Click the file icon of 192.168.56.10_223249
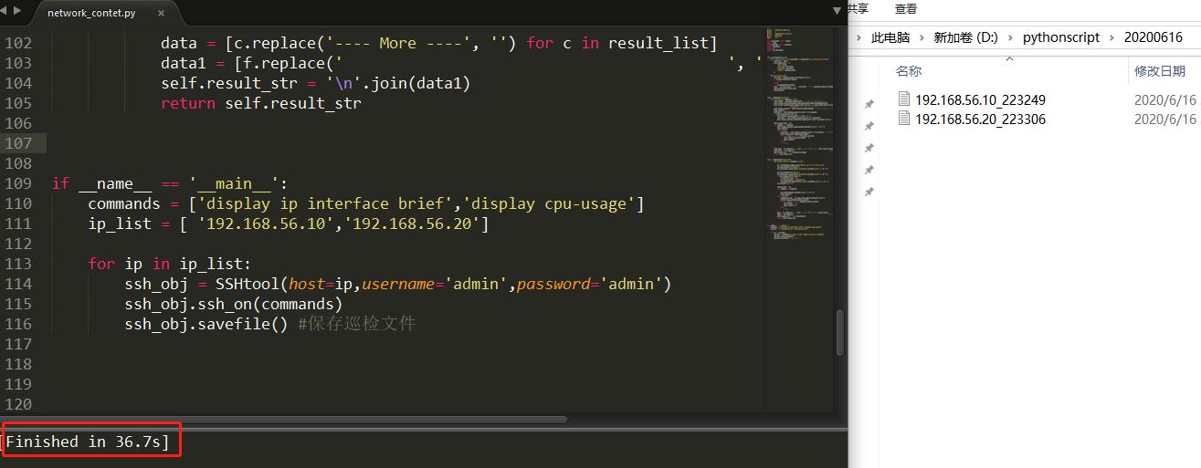Screen dimensions: 1201x468 (x=904, y=99)
